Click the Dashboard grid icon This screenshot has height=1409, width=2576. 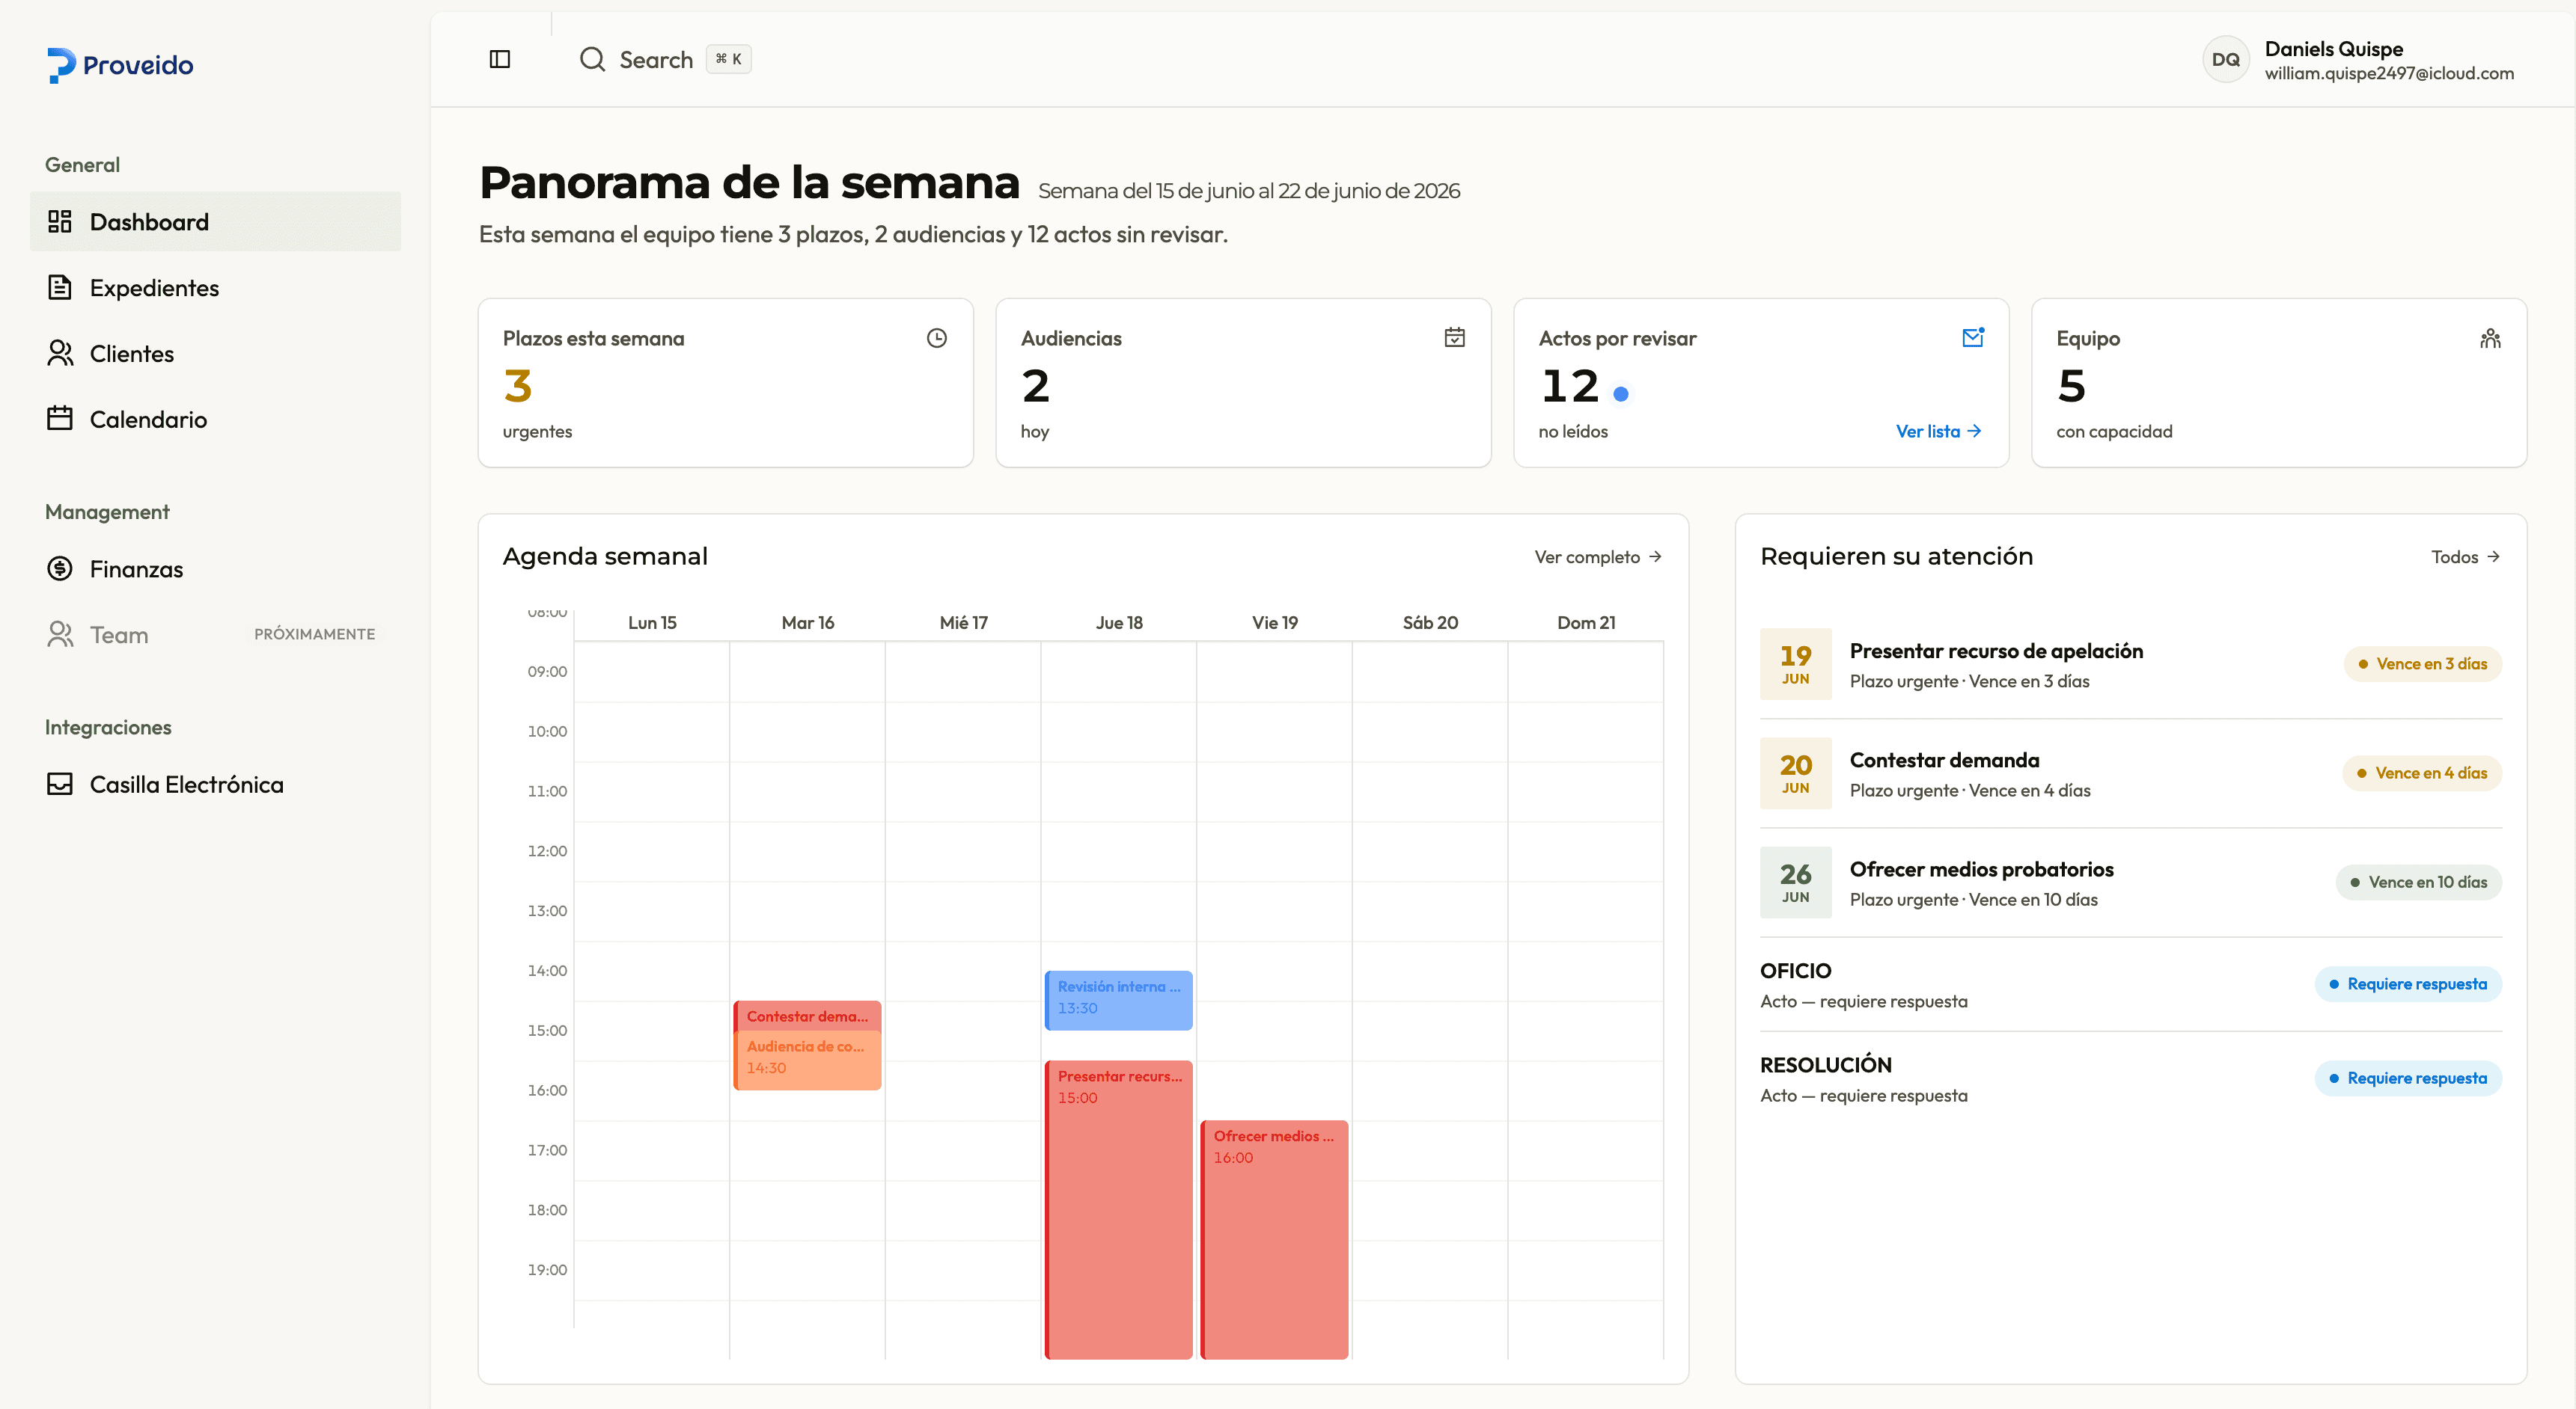(x=60, y=221)
